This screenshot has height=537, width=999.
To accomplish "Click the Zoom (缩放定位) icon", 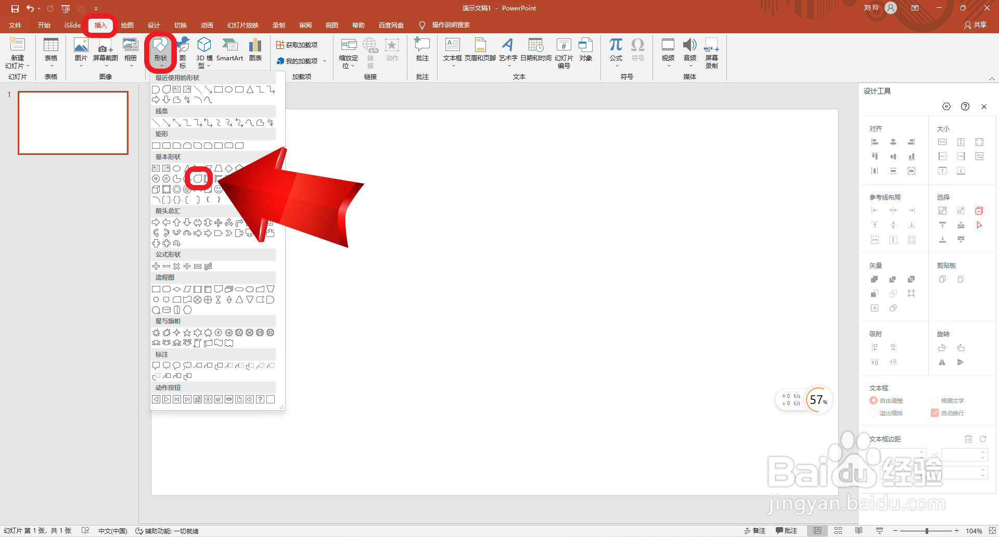I will (x=349, y=46).
